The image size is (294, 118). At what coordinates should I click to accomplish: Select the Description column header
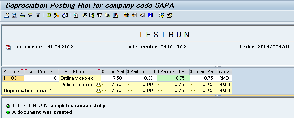tap(80, 72)
